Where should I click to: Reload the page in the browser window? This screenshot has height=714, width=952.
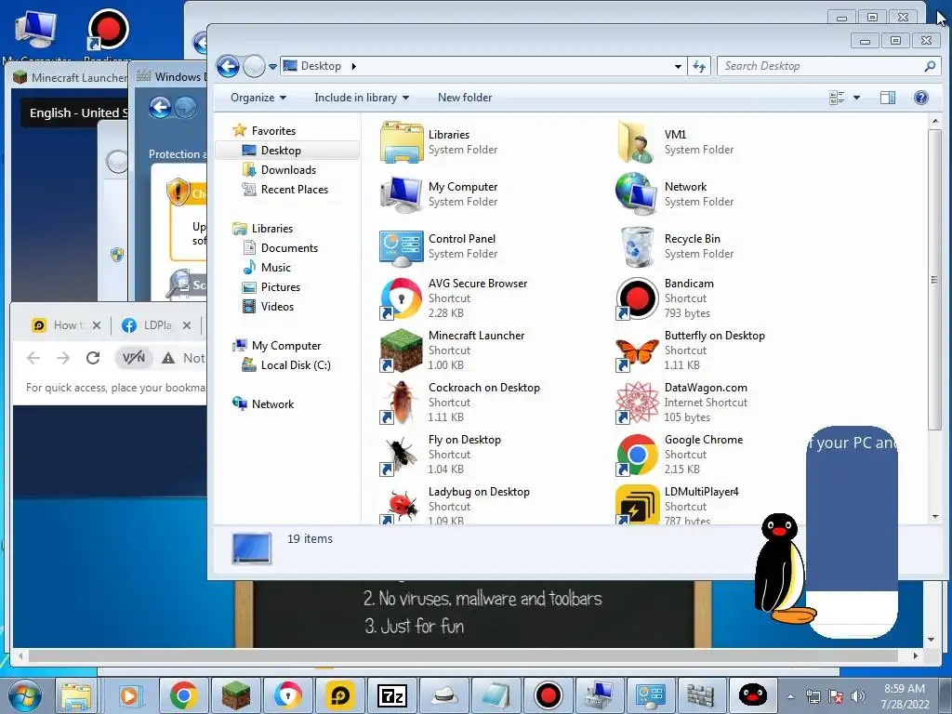coord(93,358)
